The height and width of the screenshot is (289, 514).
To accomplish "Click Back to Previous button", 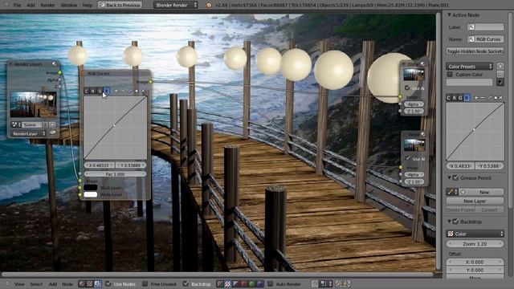I will click(120, 5).
